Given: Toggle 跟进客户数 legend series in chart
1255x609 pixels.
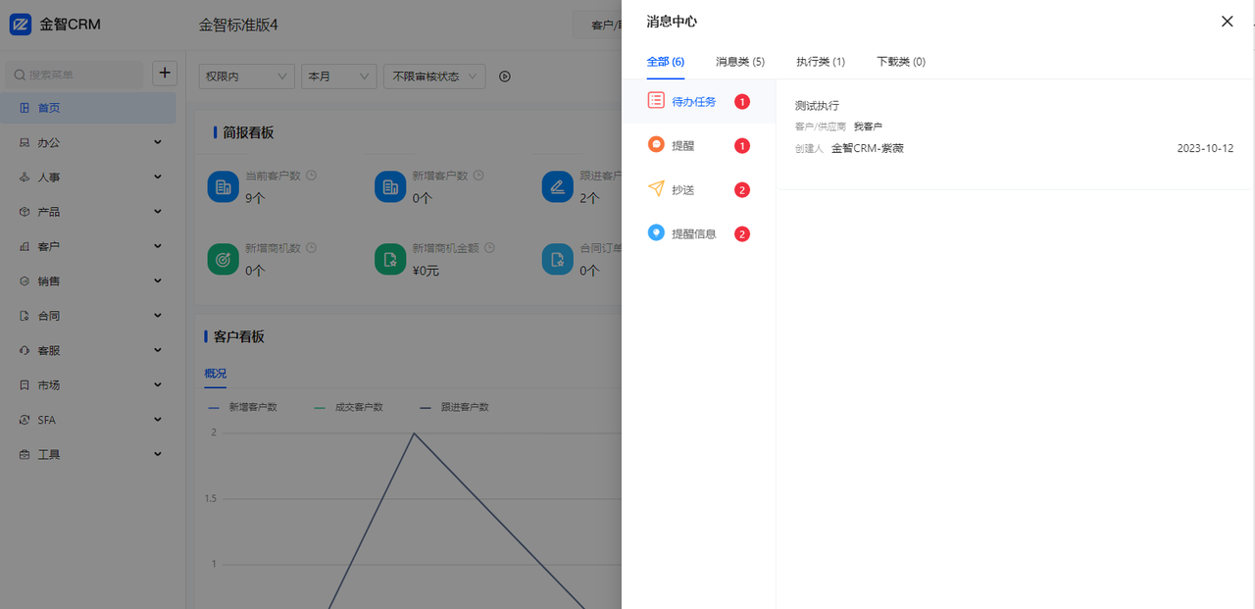Looking at the screenshot, I should (x=454, y=407).
